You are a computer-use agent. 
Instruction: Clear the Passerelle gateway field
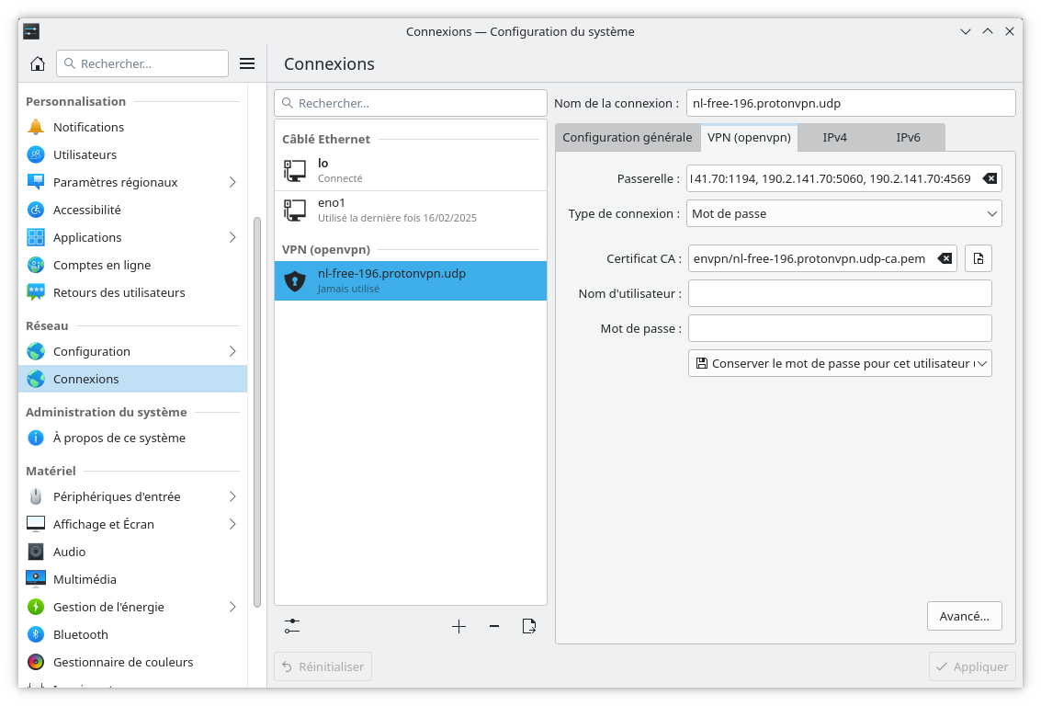tap(990, 178)
